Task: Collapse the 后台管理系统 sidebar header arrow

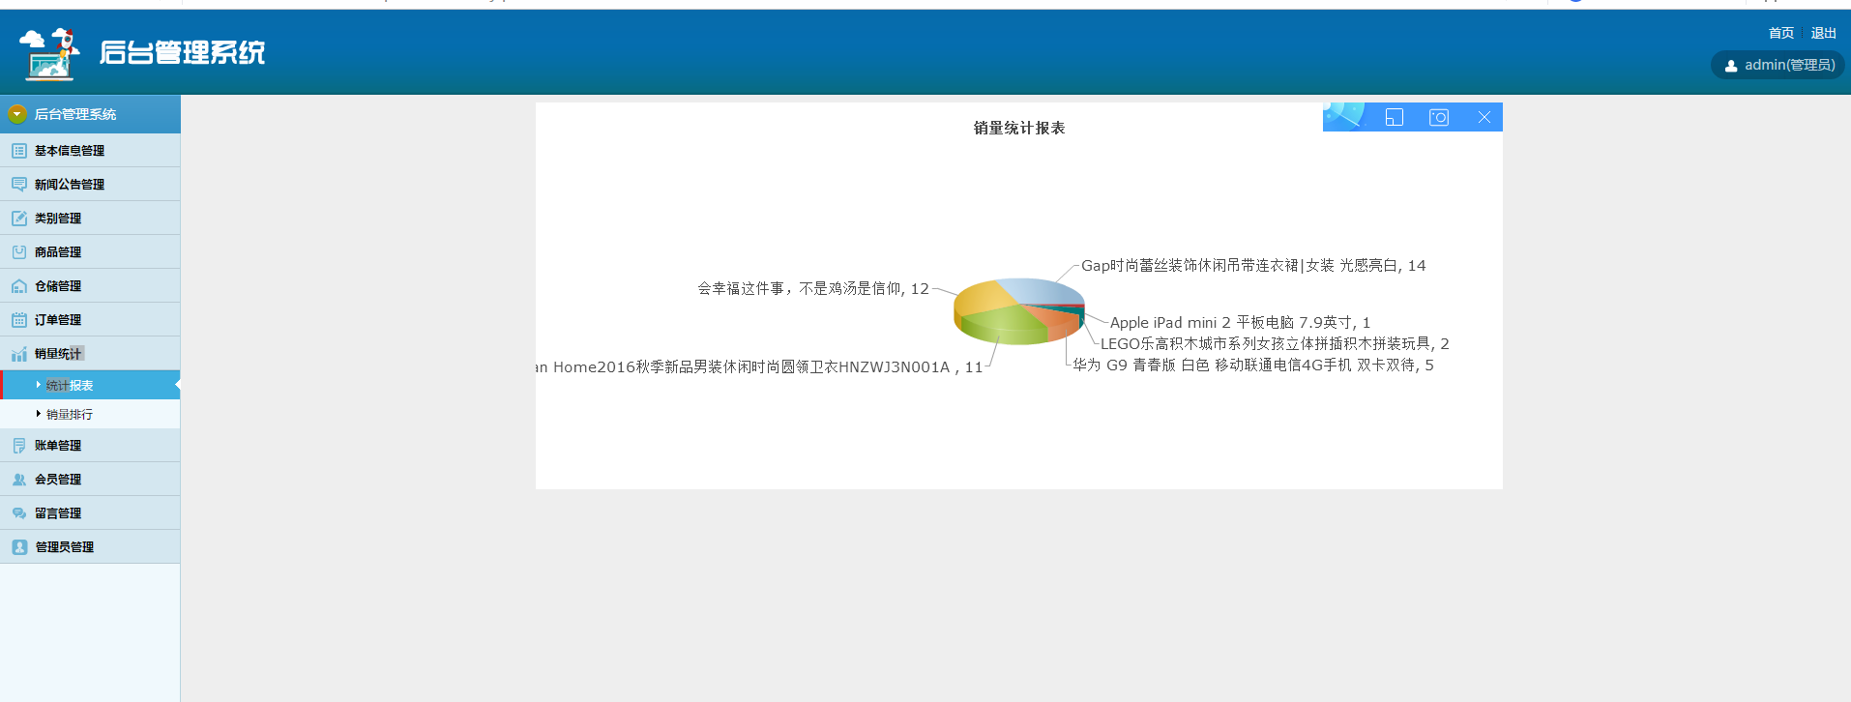Action: tap(16, 114)
